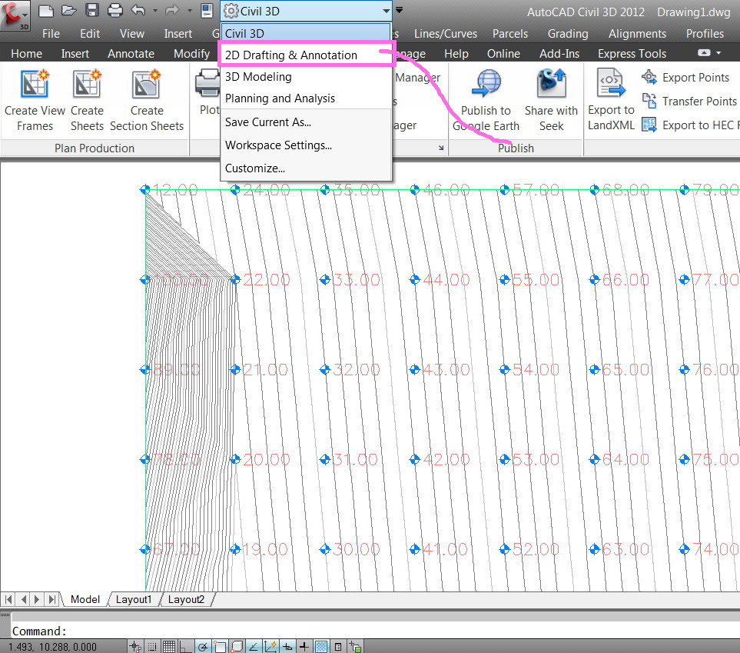740x653 pixels.
Task: Switch to the Express Tools ribbon tab
Action: click(632, 53)
